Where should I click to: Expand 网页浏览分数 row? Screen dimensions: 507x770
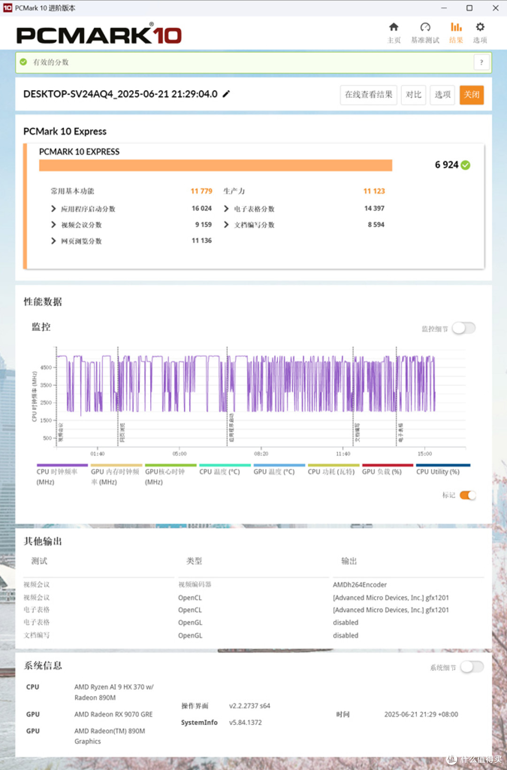pyautogui.click(x=54, y=241)
